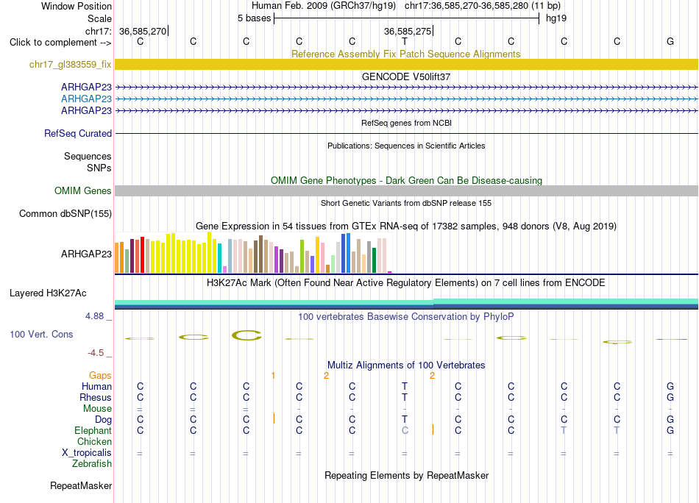Select the Rhesus alignment row label
The height and width of the screenshot is (503, 699).
[x=96, y=397]
